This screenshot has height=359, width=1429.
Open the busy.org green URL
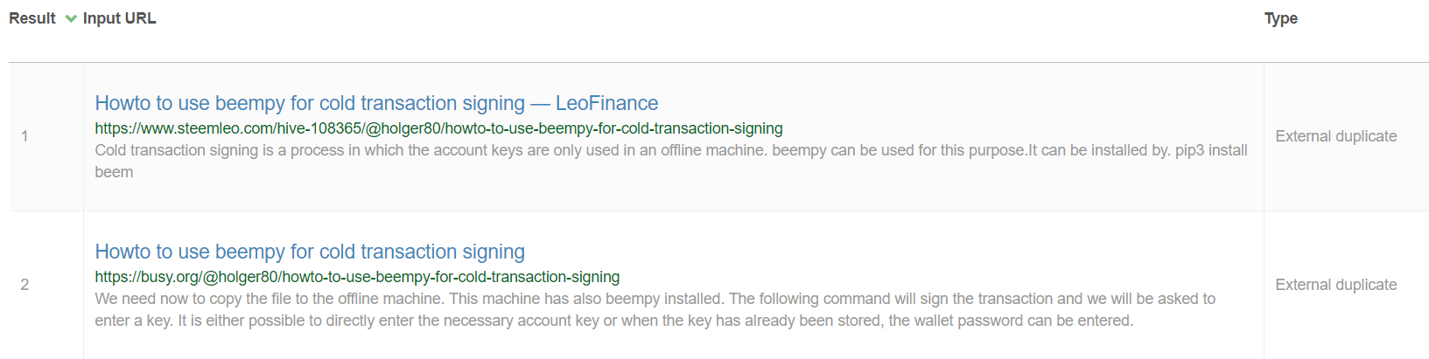(x=357, y=277)
